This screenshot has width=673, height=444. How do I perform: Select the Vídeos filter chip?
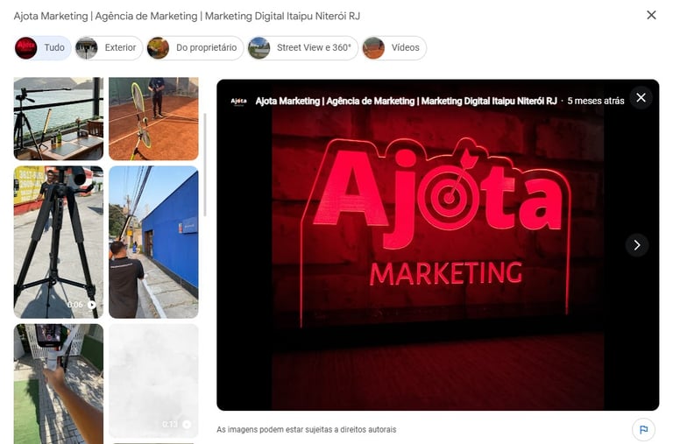394,47
